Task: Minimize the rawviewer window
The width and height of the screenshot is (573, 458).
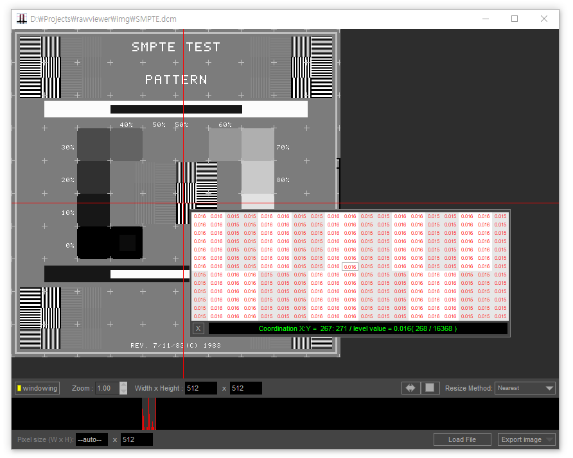Action: (x=486, y=19)
